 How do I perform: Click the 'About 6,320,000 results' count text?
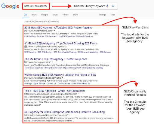click(x=42, y=22)
